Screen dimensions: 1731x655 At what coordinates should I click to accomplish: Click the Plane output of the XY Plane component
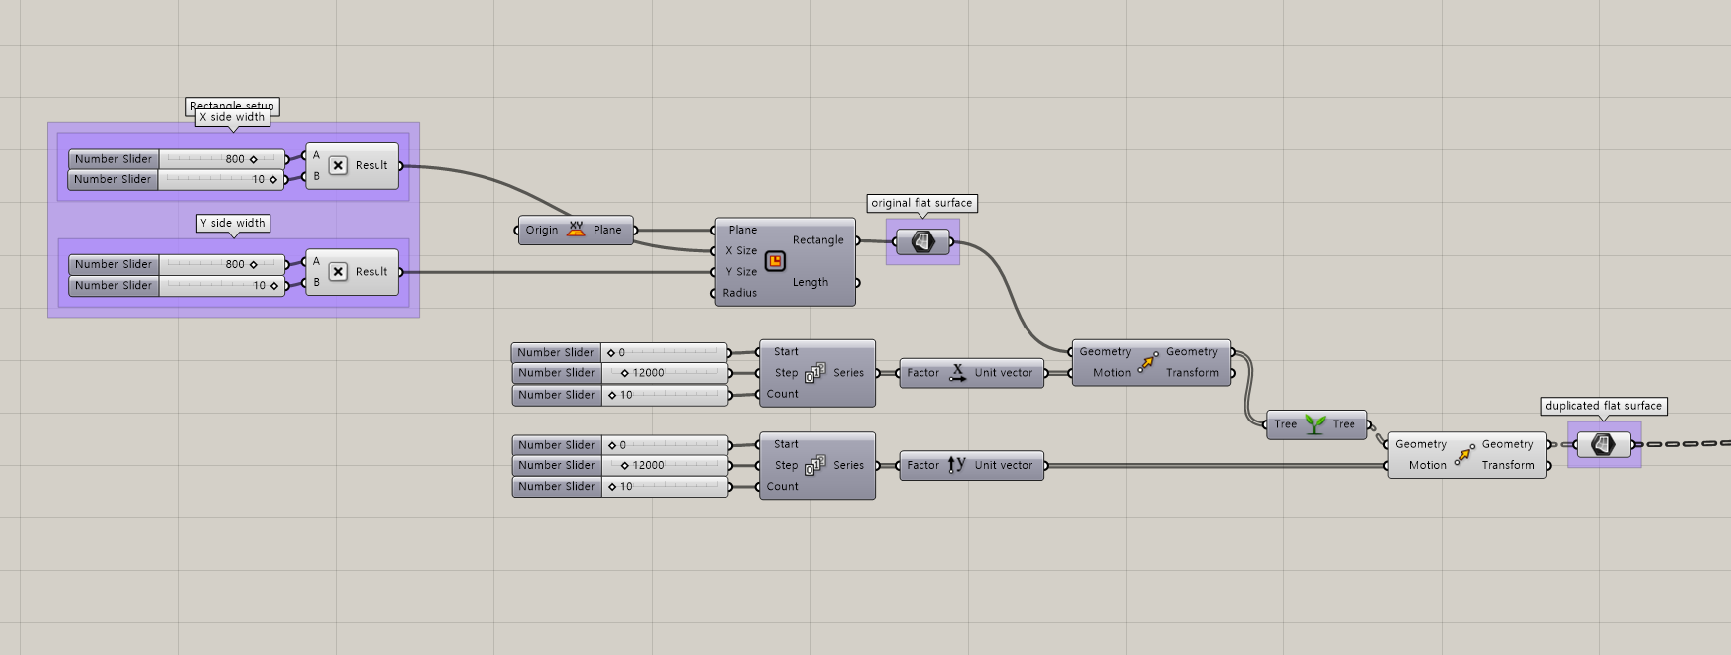tap(607, 230)
